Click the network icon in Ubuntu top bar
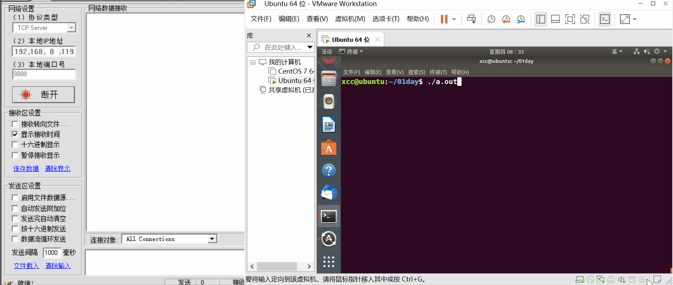Viewport: 673px width, 285px height. pos(637,51)
